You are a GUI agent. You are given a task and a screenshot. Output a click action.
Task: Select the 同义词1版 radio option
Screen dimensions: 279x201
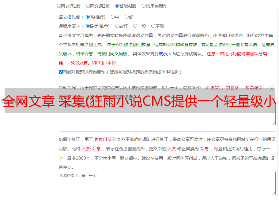point(59,6)
